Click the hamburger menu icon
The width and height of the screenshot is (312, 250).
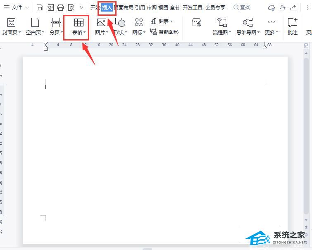[x=7, y=7]
